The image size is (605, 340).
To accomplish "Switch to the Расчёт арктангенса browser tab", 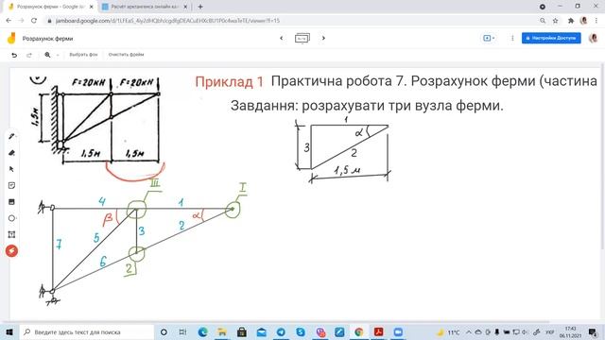I will (x=145, y=7).
